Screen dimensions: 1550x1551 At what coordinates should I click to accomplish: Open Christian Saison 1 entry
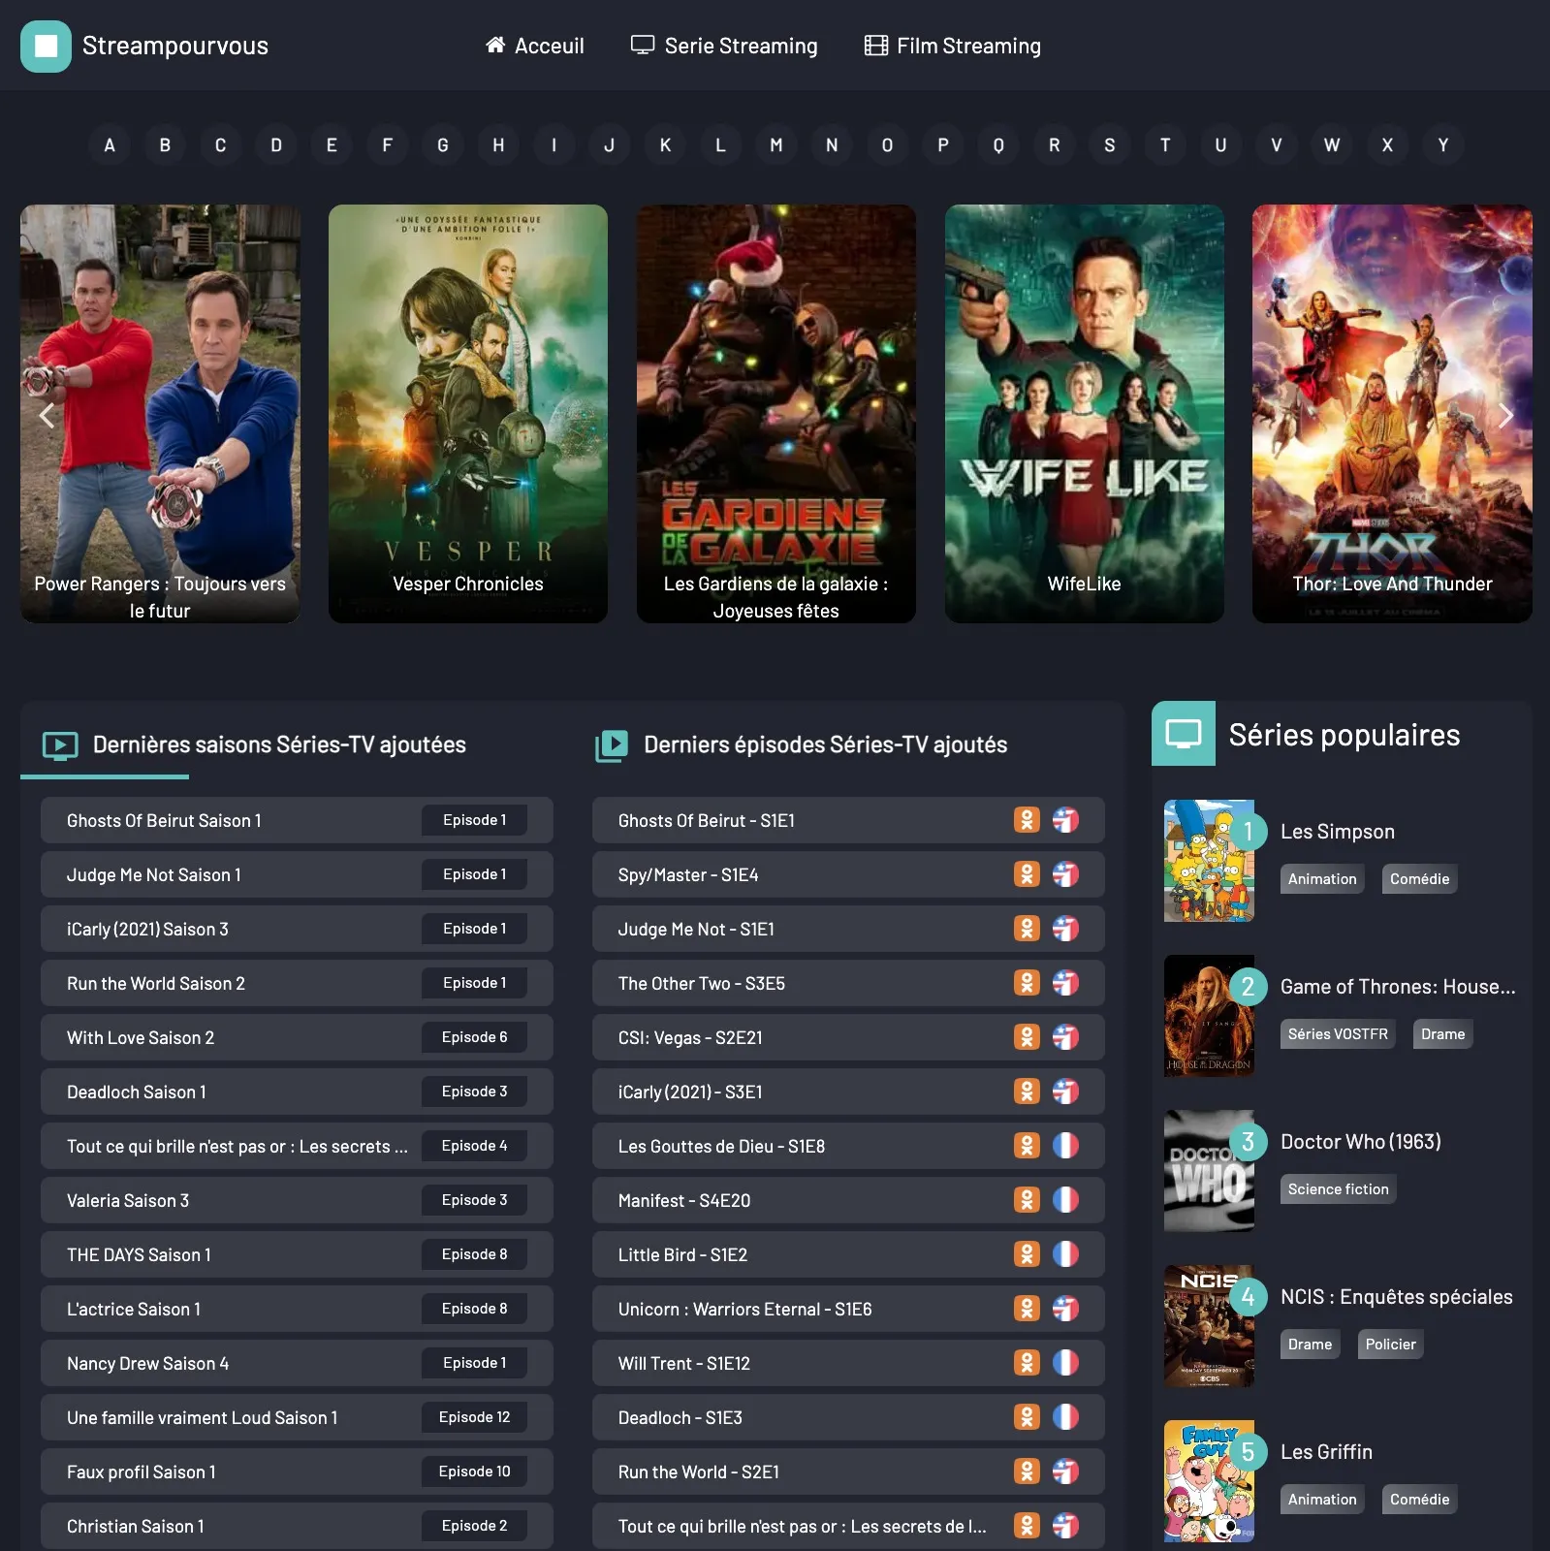[x=297, y=1526]
